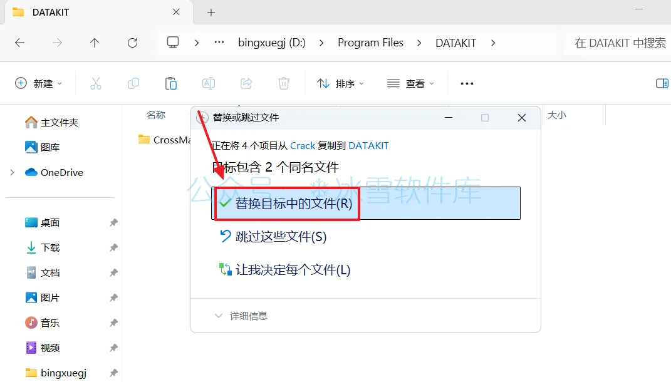Choose 让我决定每个文件(L) option

pyautogui.click(x=285, y=270)
